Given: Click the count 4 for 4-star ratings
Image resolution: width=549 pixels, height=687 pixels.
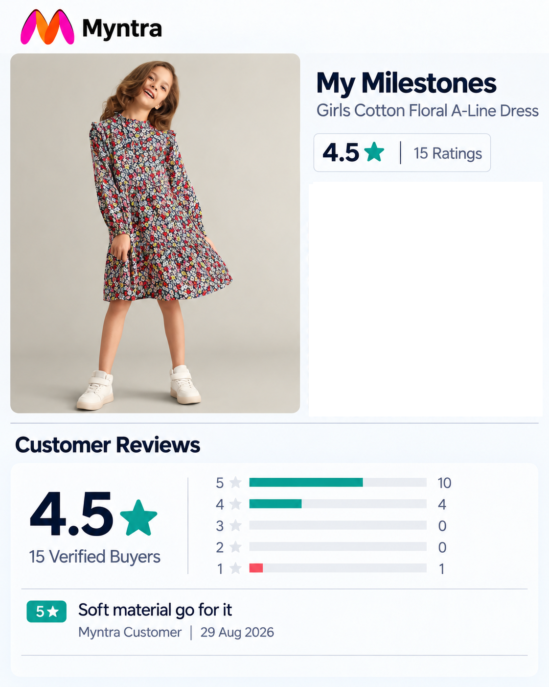Looking at the screenshot, I should (442, 504).
